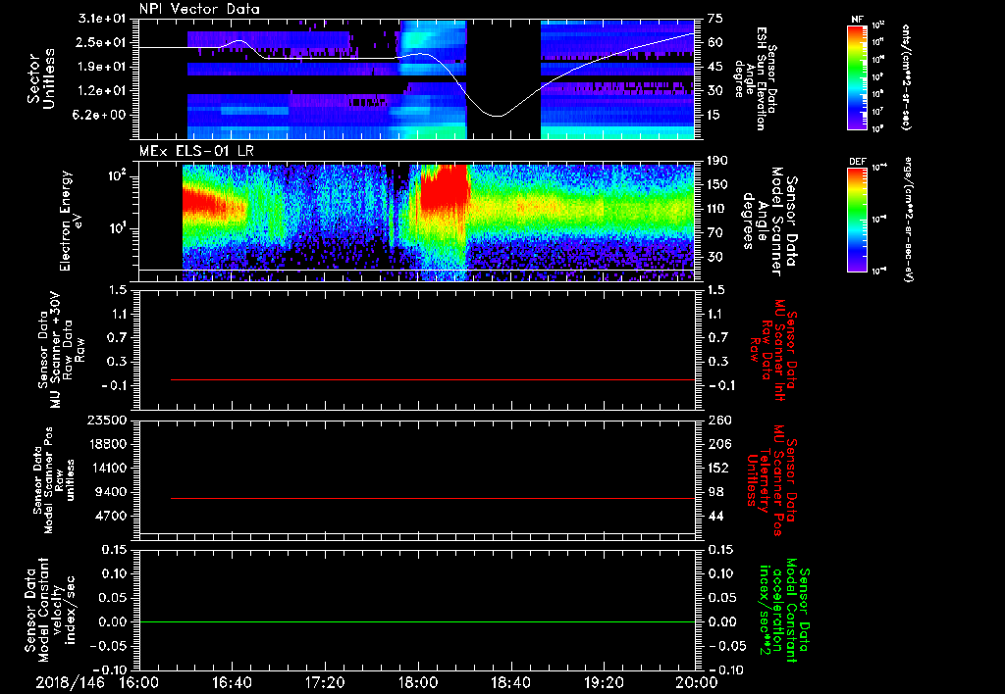Click the 16:00 time axis label
Screen dimensions: 1005x694
click(x=138, y=682)
